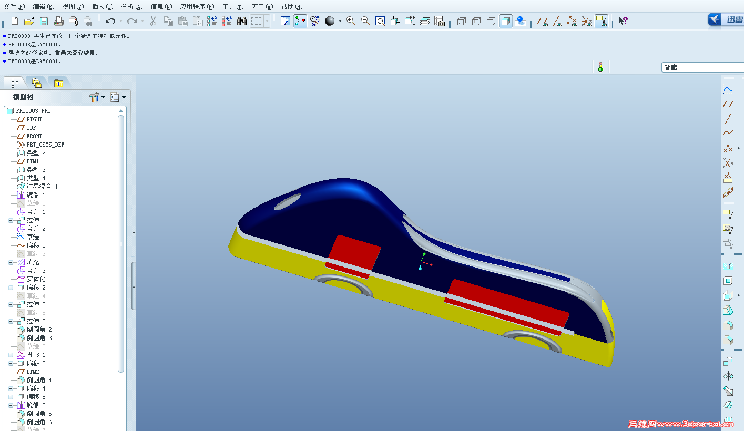Open the 文件(F) menu
Image resolution: width=744 pixels, height=431 pixels.
coord(14,7)
